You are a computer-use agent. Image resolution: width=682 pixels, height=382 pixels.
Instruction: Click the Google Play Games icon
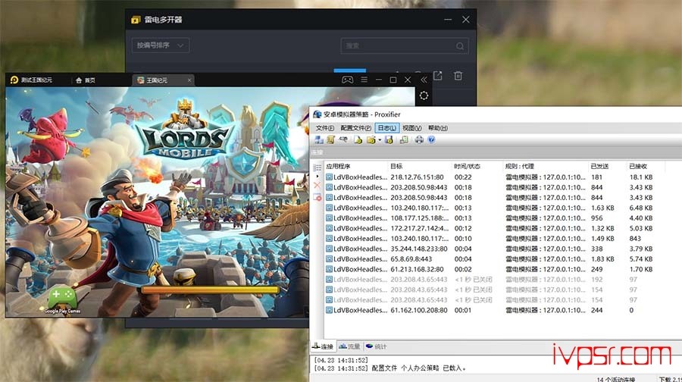62,300
